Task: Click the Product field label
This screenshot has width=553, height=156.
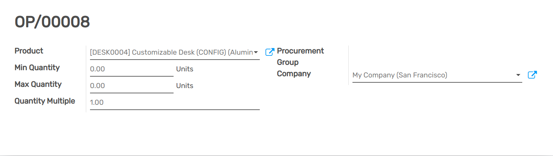Action: [29, 51]
